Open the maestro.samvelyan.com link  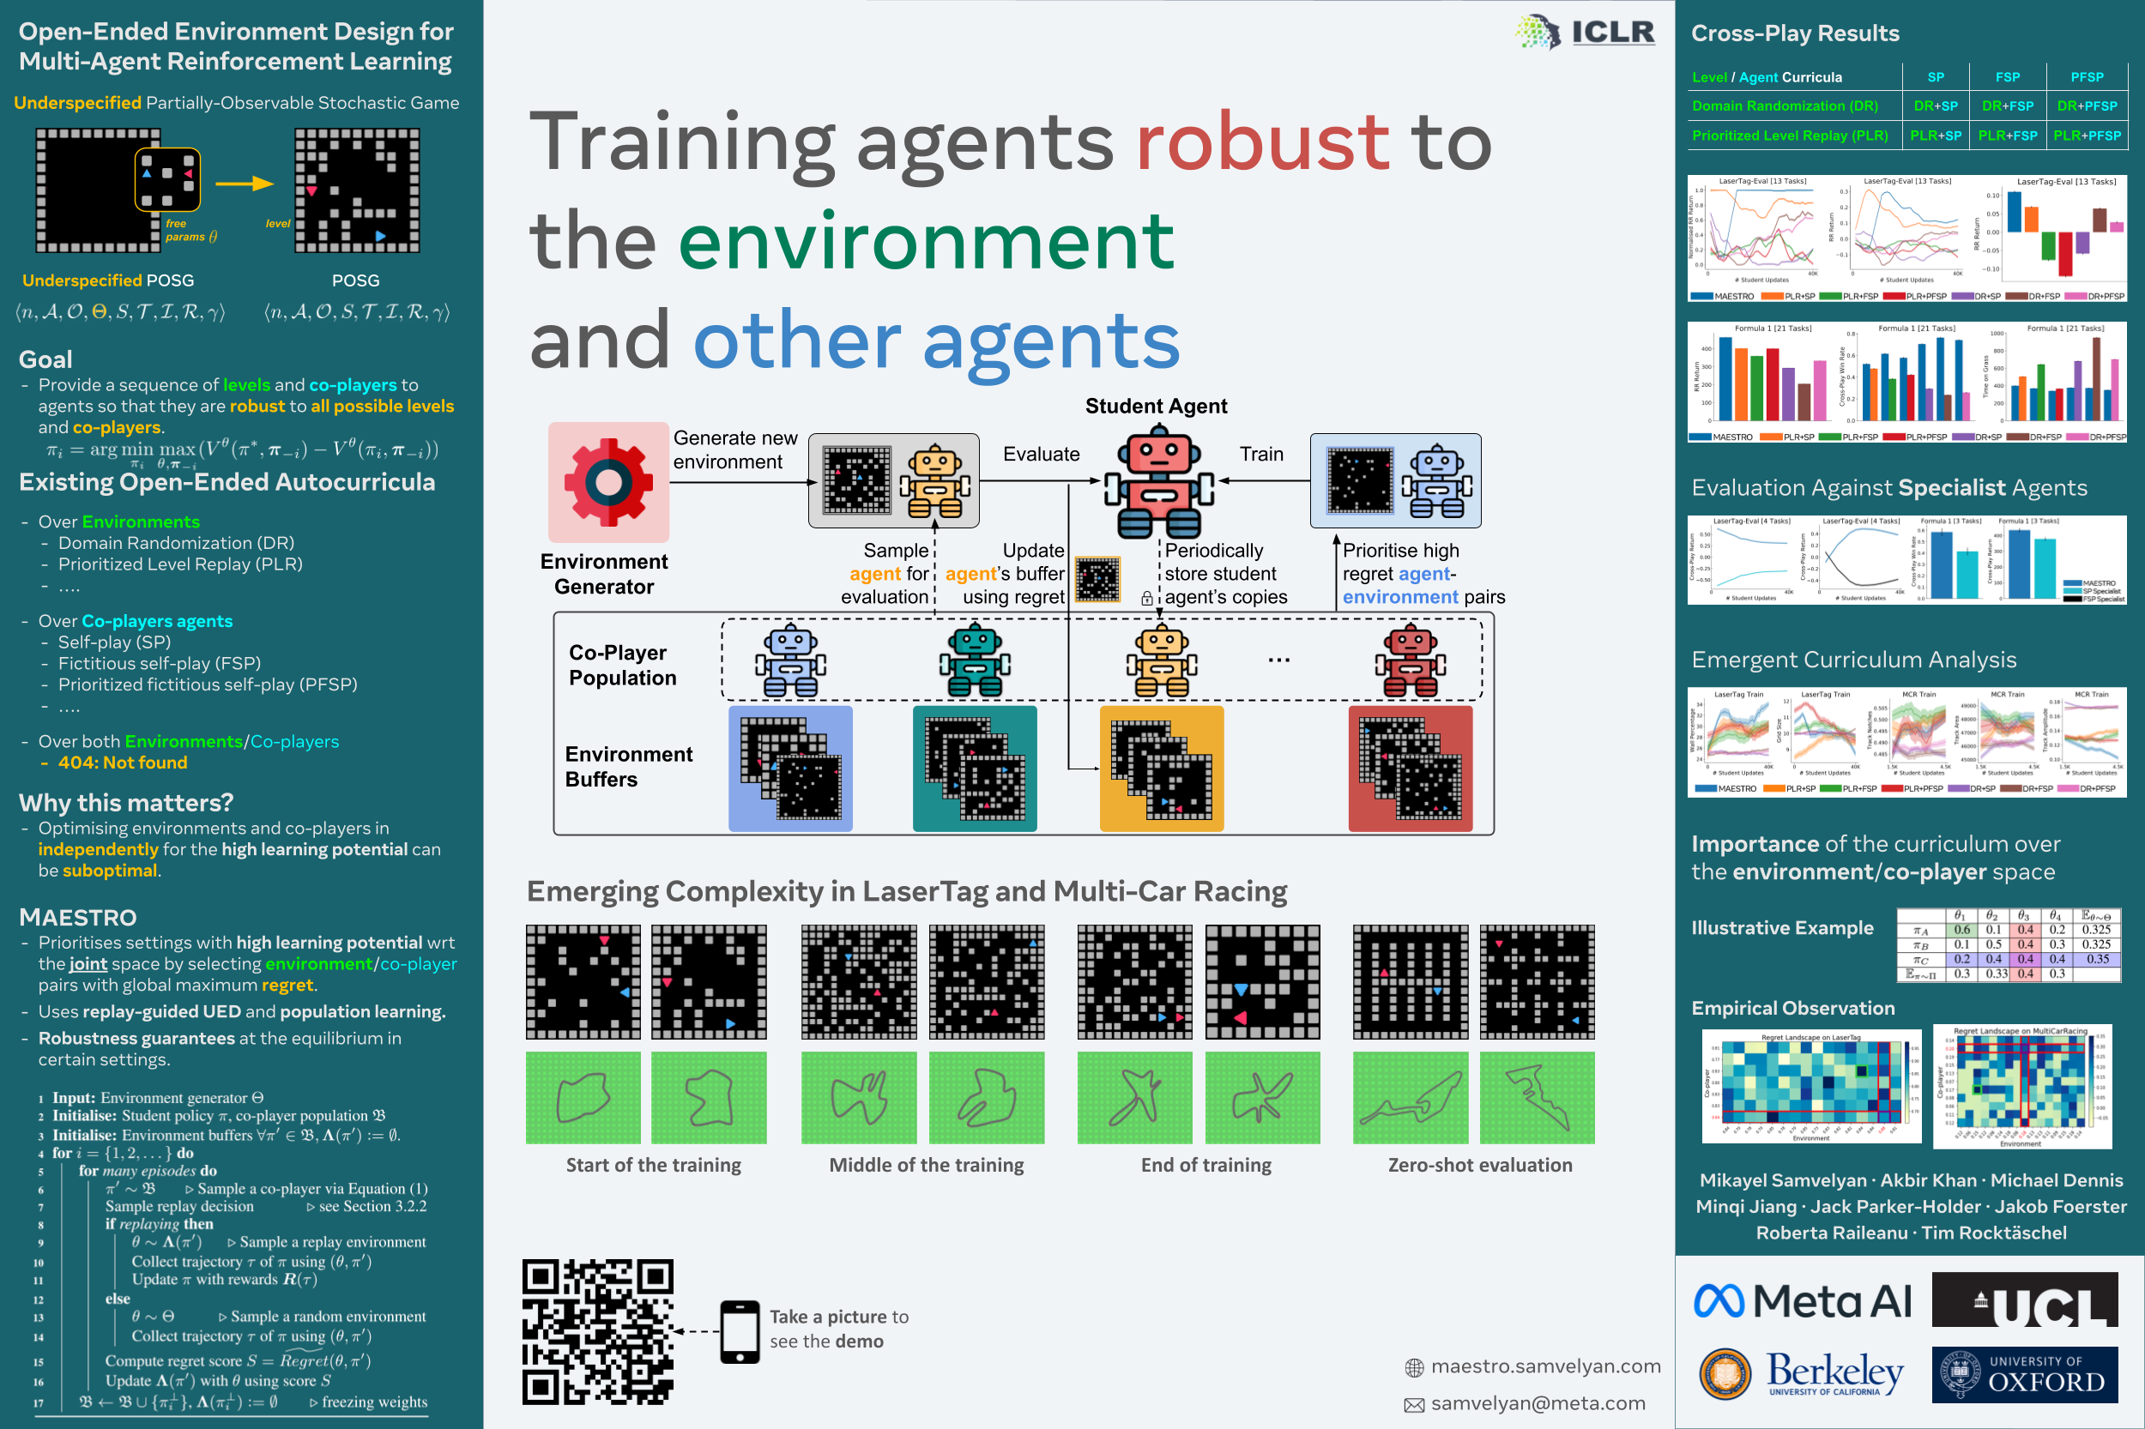tap(1545, 1366)
